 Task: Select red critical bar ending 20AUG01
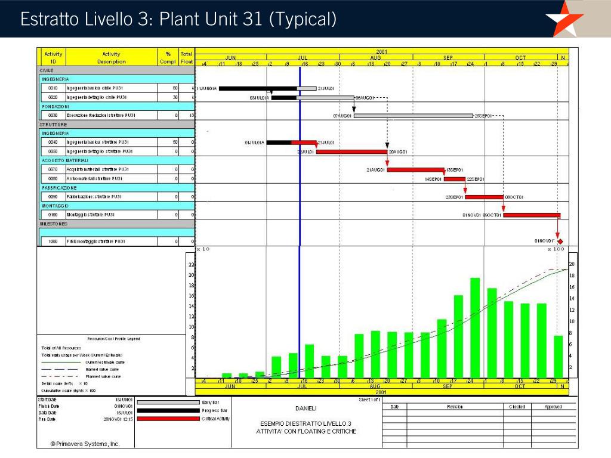352,151
